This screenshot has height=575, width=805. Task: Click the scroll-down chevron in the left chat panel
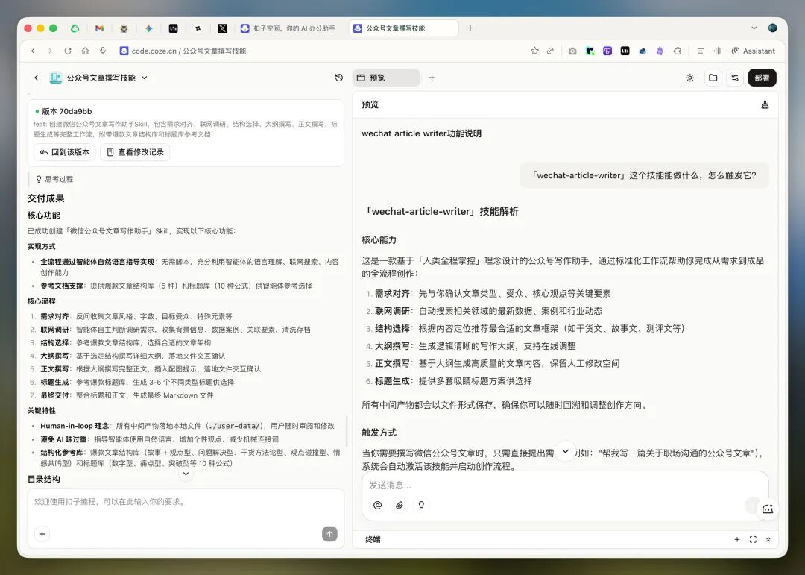[186, 474]
